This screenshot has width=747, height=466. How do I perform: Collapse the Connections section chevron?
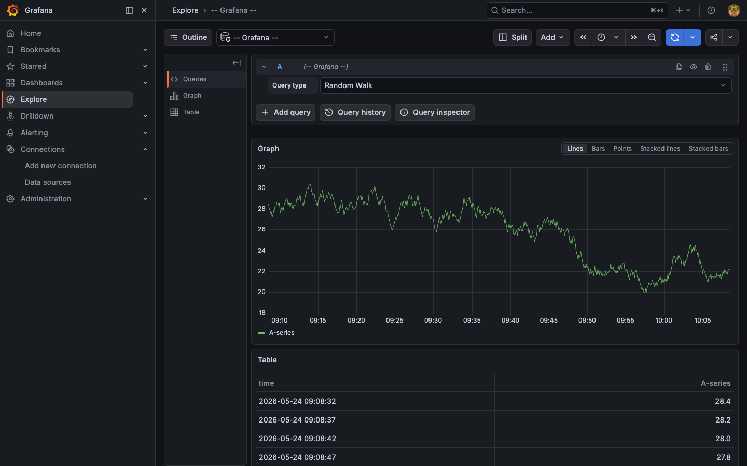click(x=145, y=149)
